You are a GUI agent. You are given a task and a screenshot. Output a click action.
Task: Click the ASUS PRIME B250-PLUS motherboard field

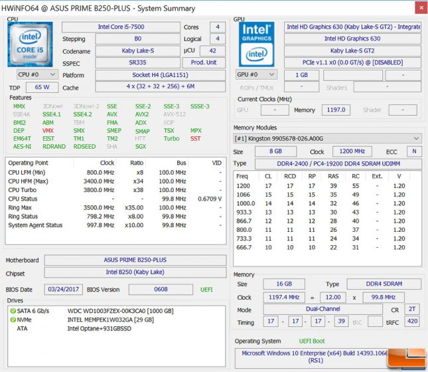point(135,260)
